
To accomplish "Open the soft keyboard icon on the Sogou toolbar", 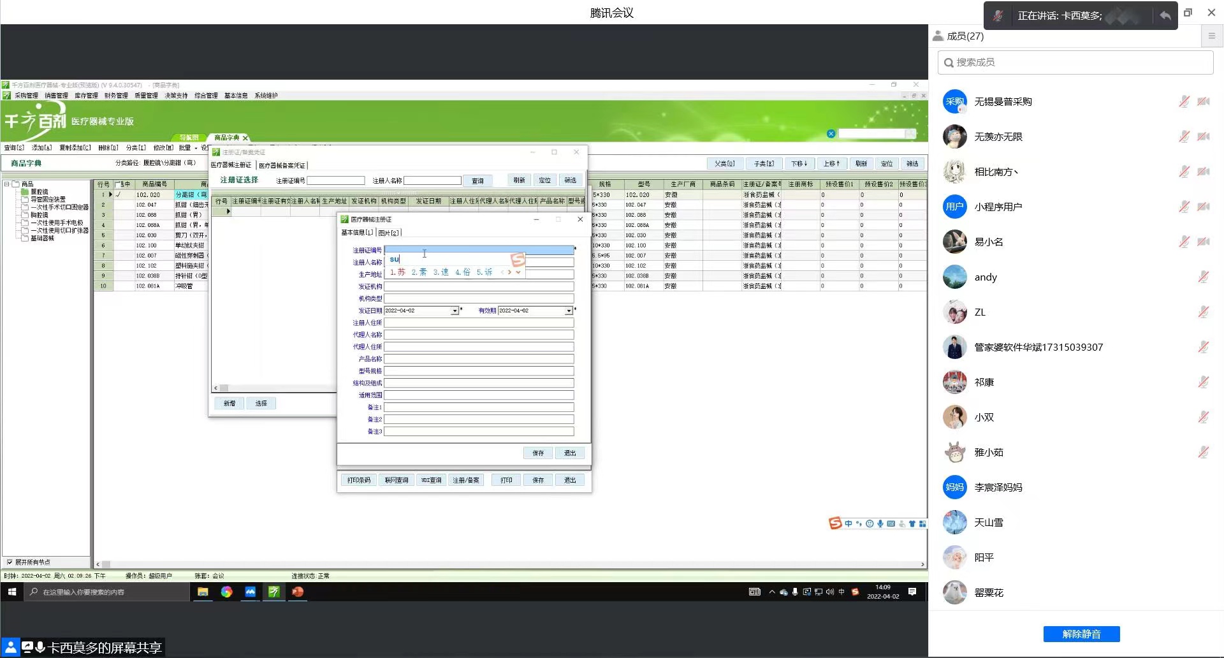I will (891, 523).
